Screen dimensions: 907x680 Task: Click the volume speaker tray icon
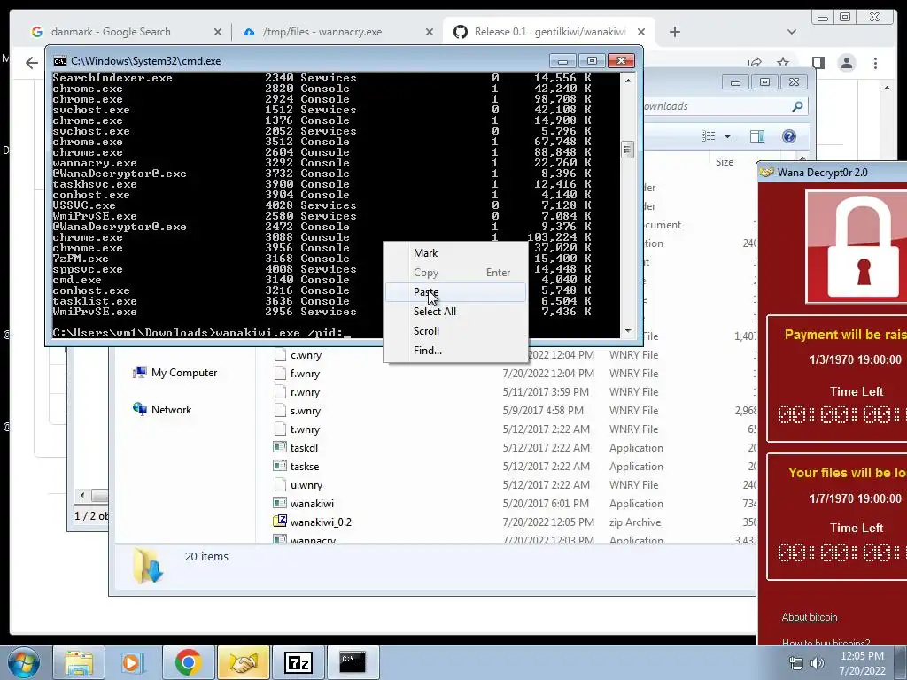pyautogui.click(x=818, y=663)
